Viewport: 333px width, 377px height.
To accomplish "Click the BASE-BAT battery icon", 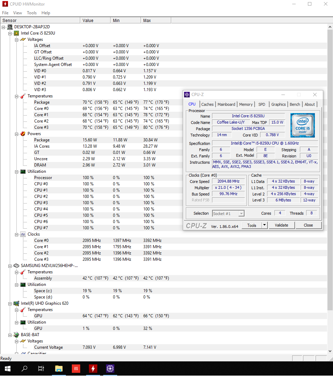I will 16,335.
